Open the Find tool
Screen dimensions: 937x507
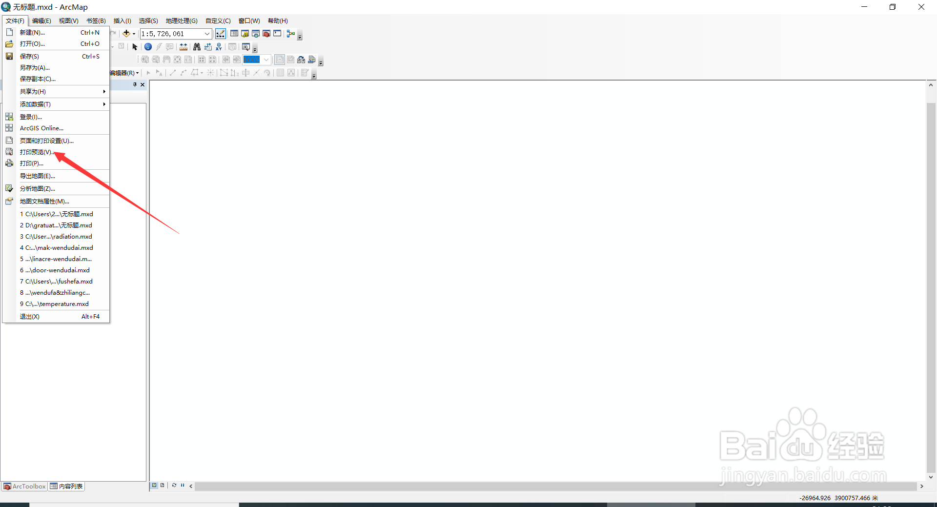pos(197,46)
